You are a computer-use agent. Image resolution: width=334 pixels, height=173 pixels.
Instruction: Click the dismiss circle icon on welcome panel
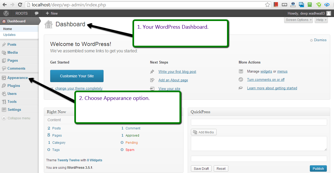click(x=311, y=40)
